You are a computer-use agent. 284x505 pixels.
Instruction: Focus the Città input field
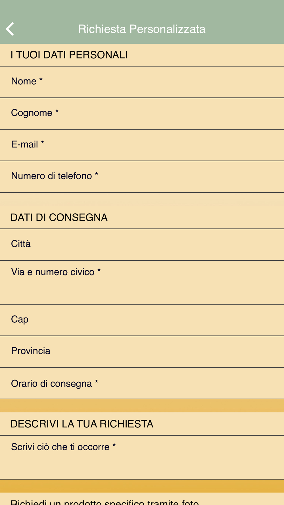tap(142, 244)
